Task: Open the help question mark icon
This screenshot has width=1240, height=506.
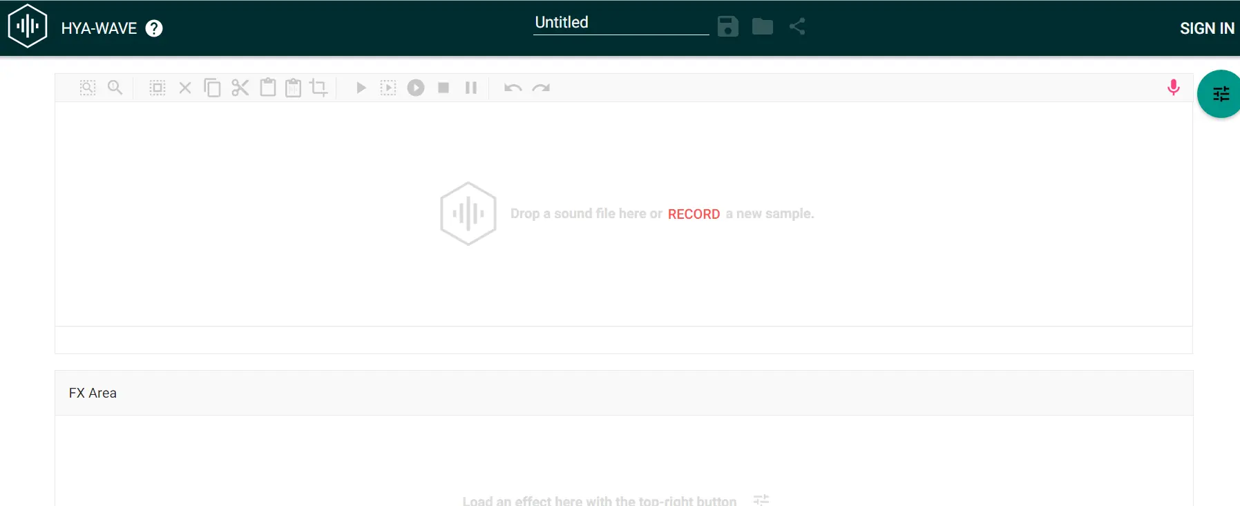Action: 154,28
